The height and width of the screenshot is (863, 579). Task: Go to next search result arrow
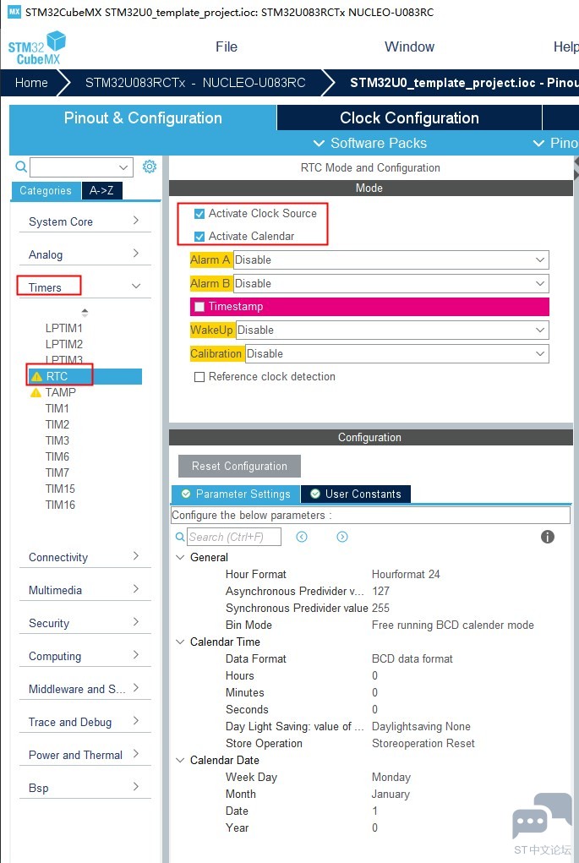(342, 537)
